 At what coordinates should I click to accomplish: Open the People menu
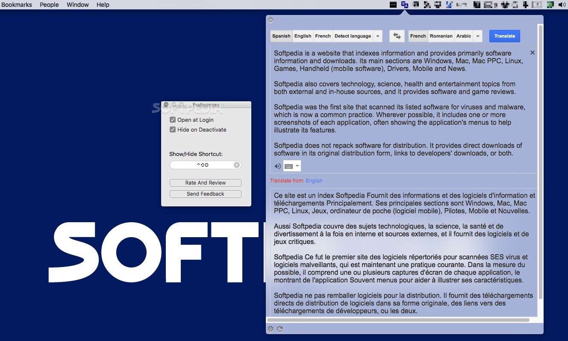tap(49, 5)
